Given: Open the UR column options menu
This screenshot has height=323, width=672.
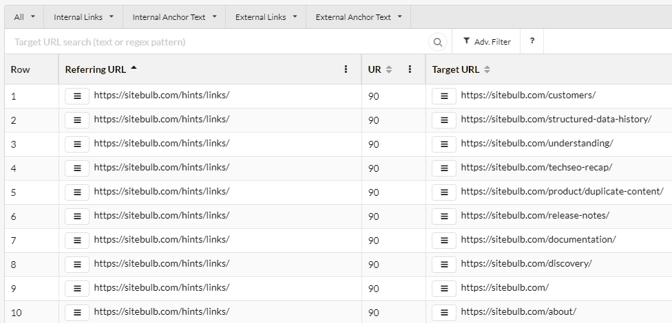Looking at the screenshot, I should point(410,69).
